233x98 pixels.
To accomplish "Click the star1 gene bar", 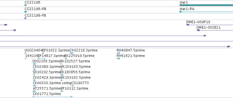I will tap(206, 5).
